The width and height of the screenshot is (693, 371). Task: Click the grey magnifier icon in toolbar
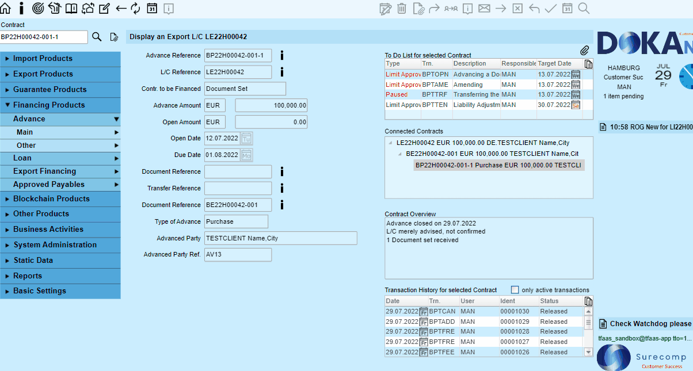coord(584,8)
